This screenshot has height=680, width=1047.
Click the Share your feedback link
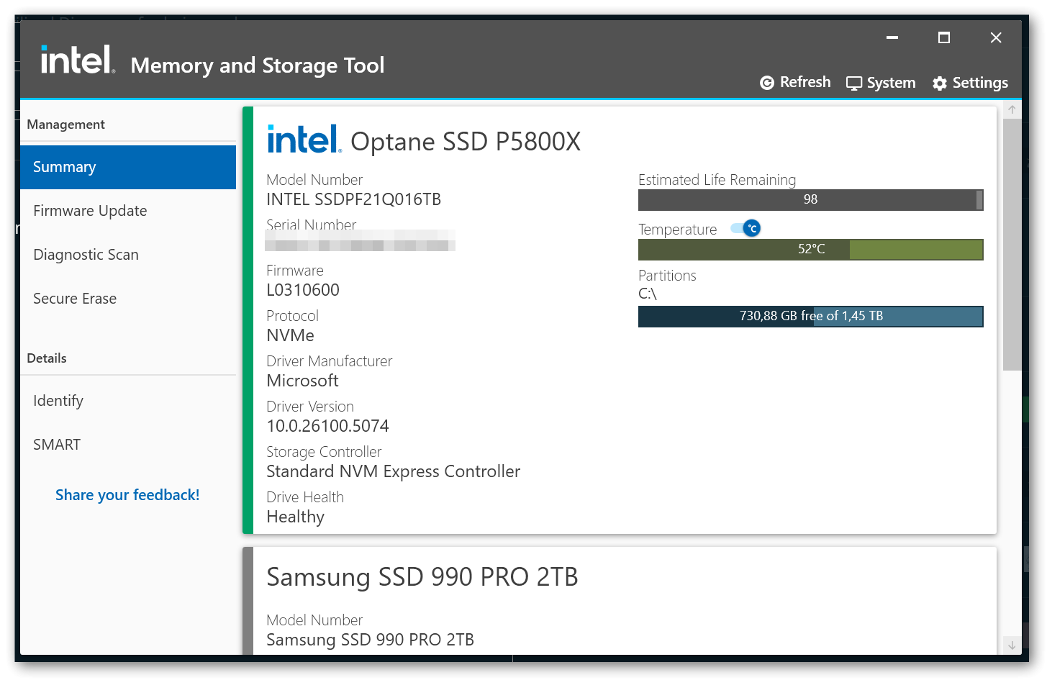coord(127,494)
